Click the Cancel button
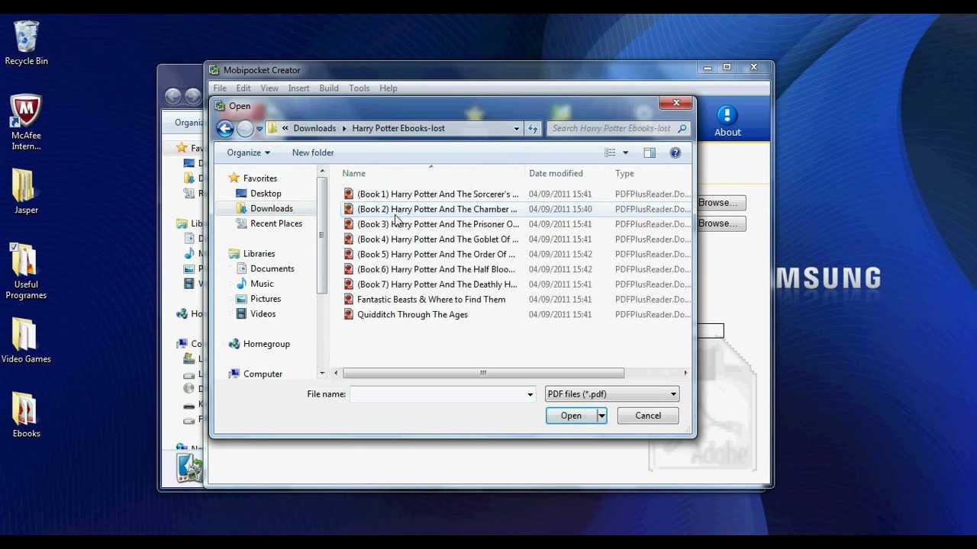The width and height of the screenshot is (977, 549). pyautogui.click(x=648, y=416)
